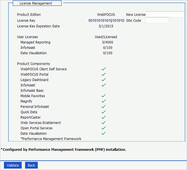Click the Open Portal Services checkmark
187x170 pixels.
pyautogui.click(x=104, y=128)
